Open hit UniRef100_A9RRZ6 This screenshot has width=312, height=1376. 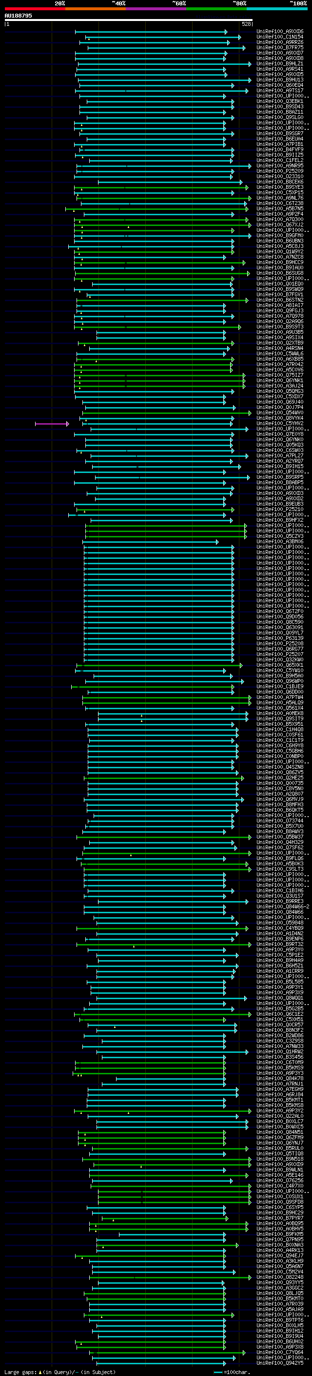point(280,43)
